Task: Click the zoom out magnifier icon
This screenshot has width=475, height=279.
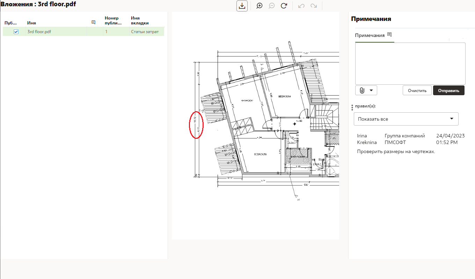Action: 271,6
